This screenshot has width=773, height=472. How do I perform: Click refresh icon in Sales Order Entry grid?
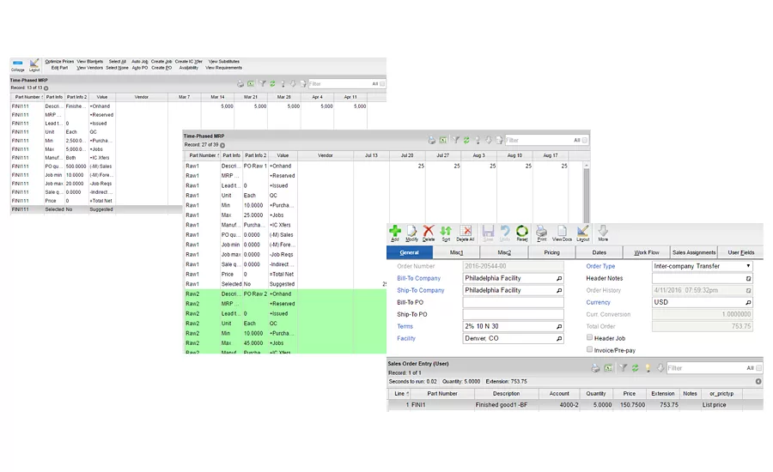point(635,368)
